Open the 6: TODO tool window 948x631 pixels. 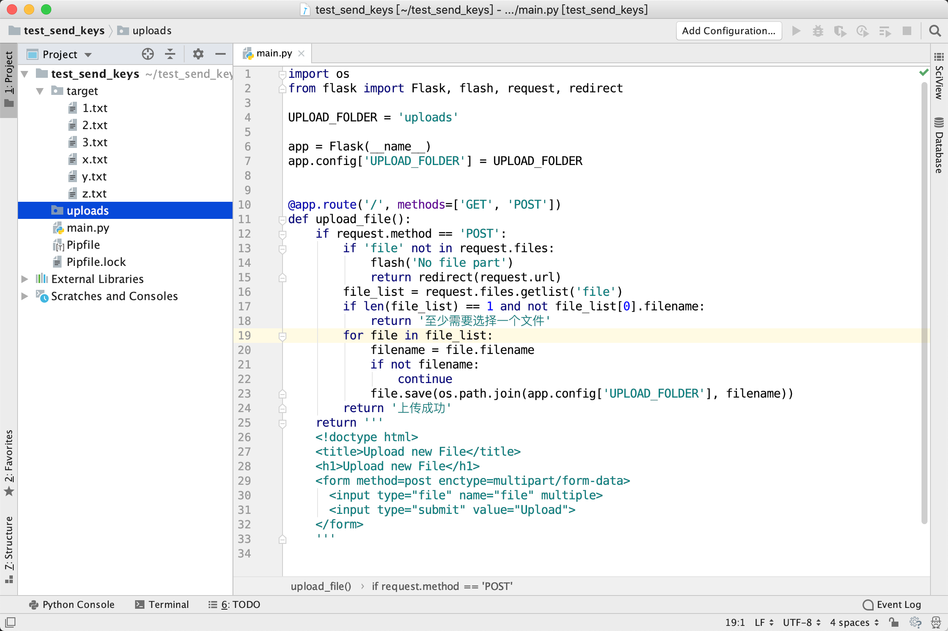pyautogui.click(x=234, y=604)
